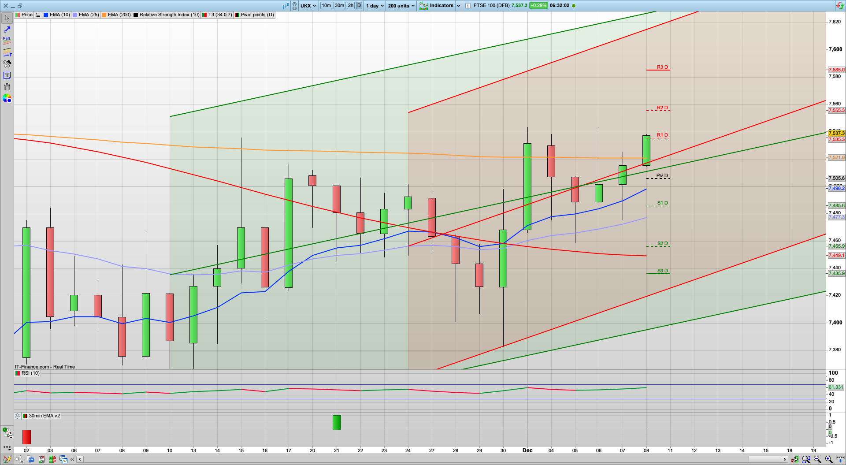Click the Piv D pivot level label
Viewport: 846px width, 465px height.
pos(662,175)
